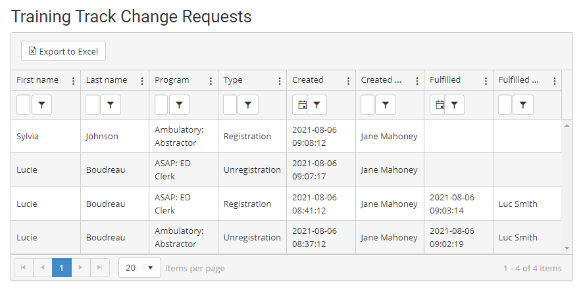Open the First name column options menu
Viewport: 583px width, 291px height.
[73, 81]
